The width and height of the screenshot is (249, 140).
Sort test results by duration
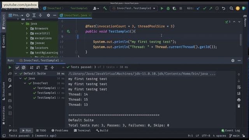pyautogui.click(x=38, y=67)
